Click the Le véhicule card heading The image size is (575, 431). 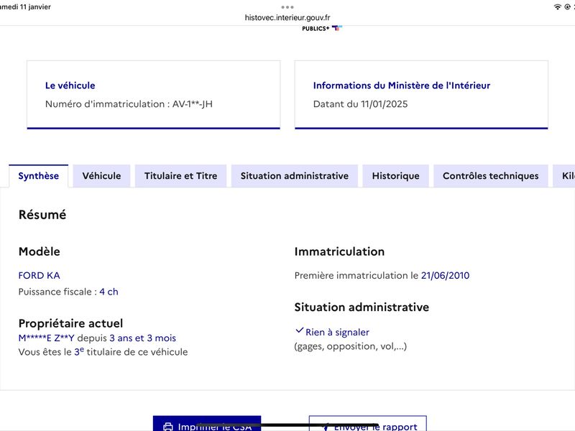coord(70,85)
